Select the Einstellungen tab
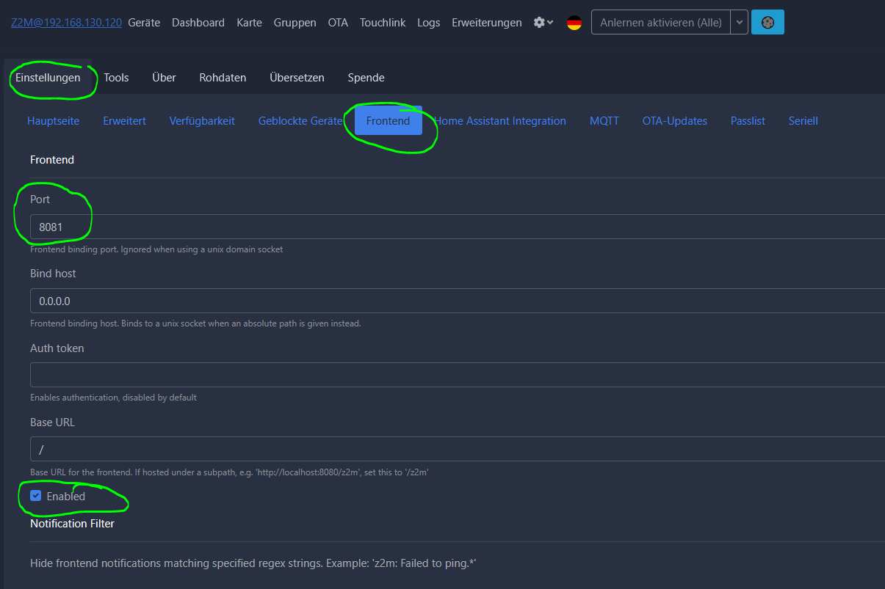This screenshot has width=885, height=589. point(48,77)
